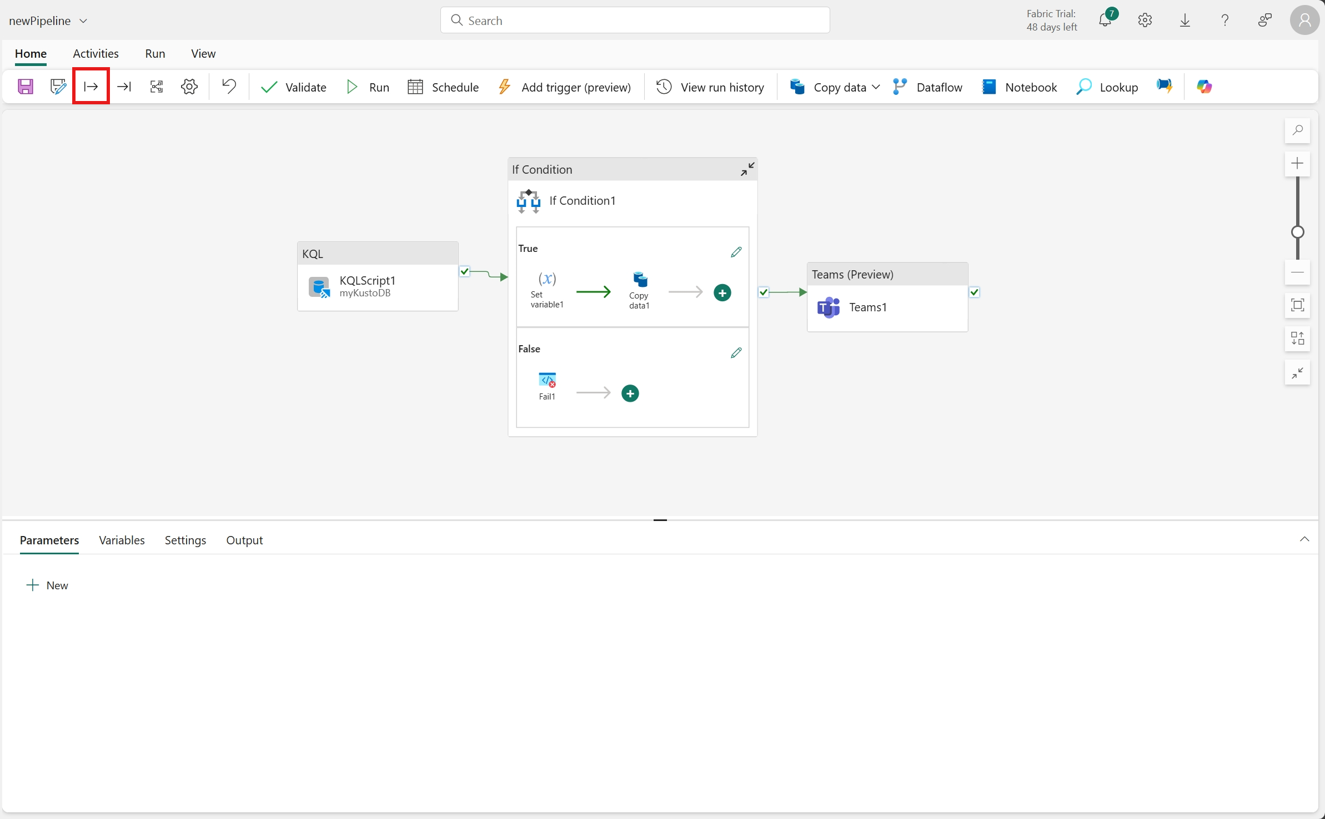Collapse the bottom properties panel
Image resolution: width=1325 pixels, height=819 pixels.
click(x=1304, y=539)
